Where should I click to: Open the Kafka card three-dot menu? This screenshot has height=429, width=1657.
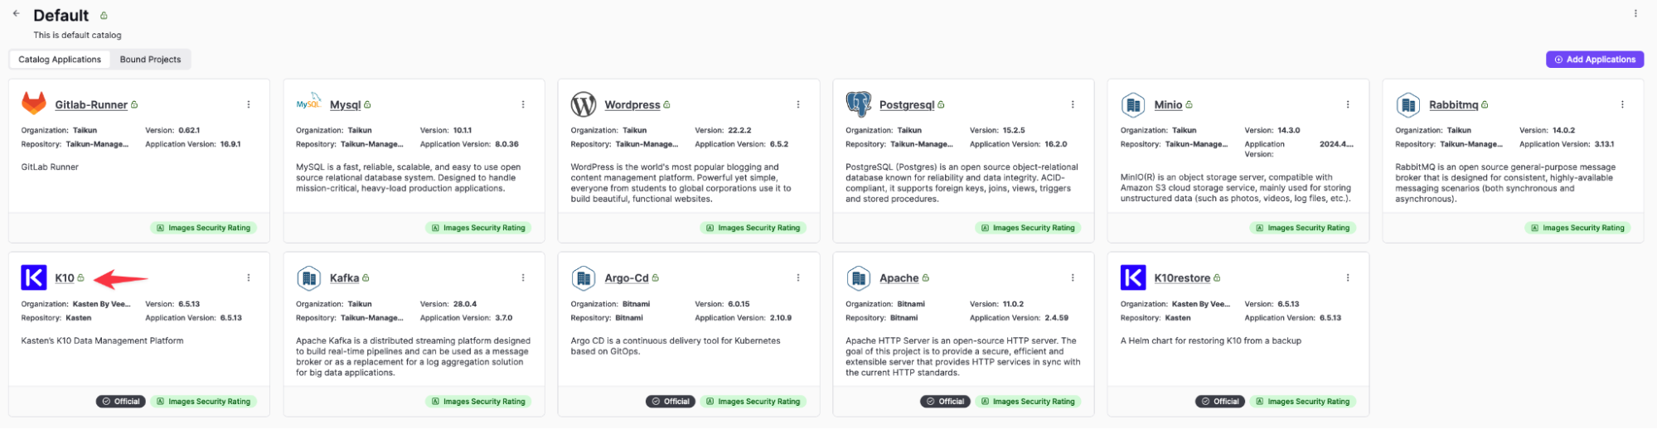point(523,277)
